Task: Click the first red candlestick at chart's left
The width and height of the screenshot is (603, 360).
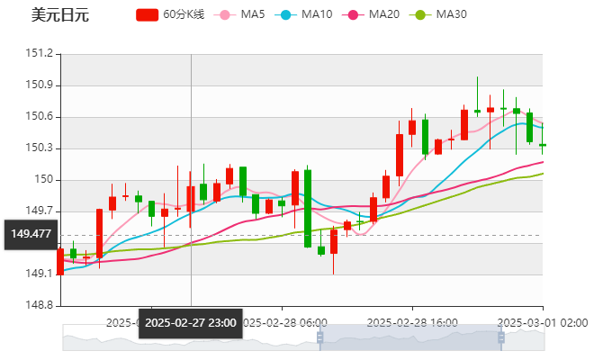Action: click(60, 261)
